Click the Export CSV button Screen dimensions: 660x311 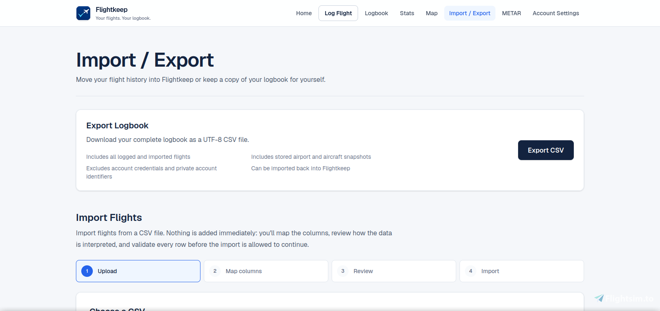[x=546, y=150]
